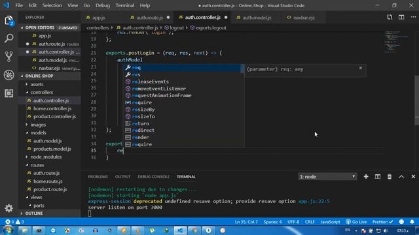Screen dimensions: 419x235
Task: Open the notifications bell
Action: click(x=412, y=222)
